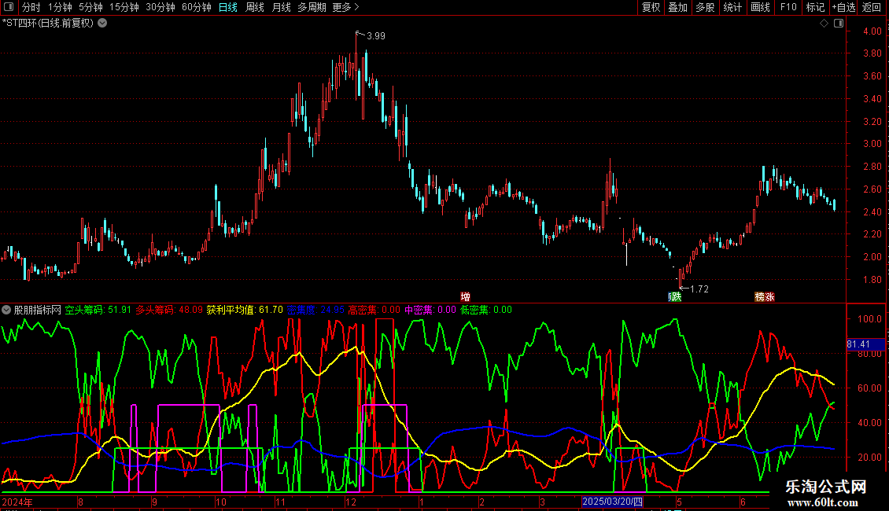
Task: Click the 2025/03/20/四 date label
Action: [x=612, y=502]
